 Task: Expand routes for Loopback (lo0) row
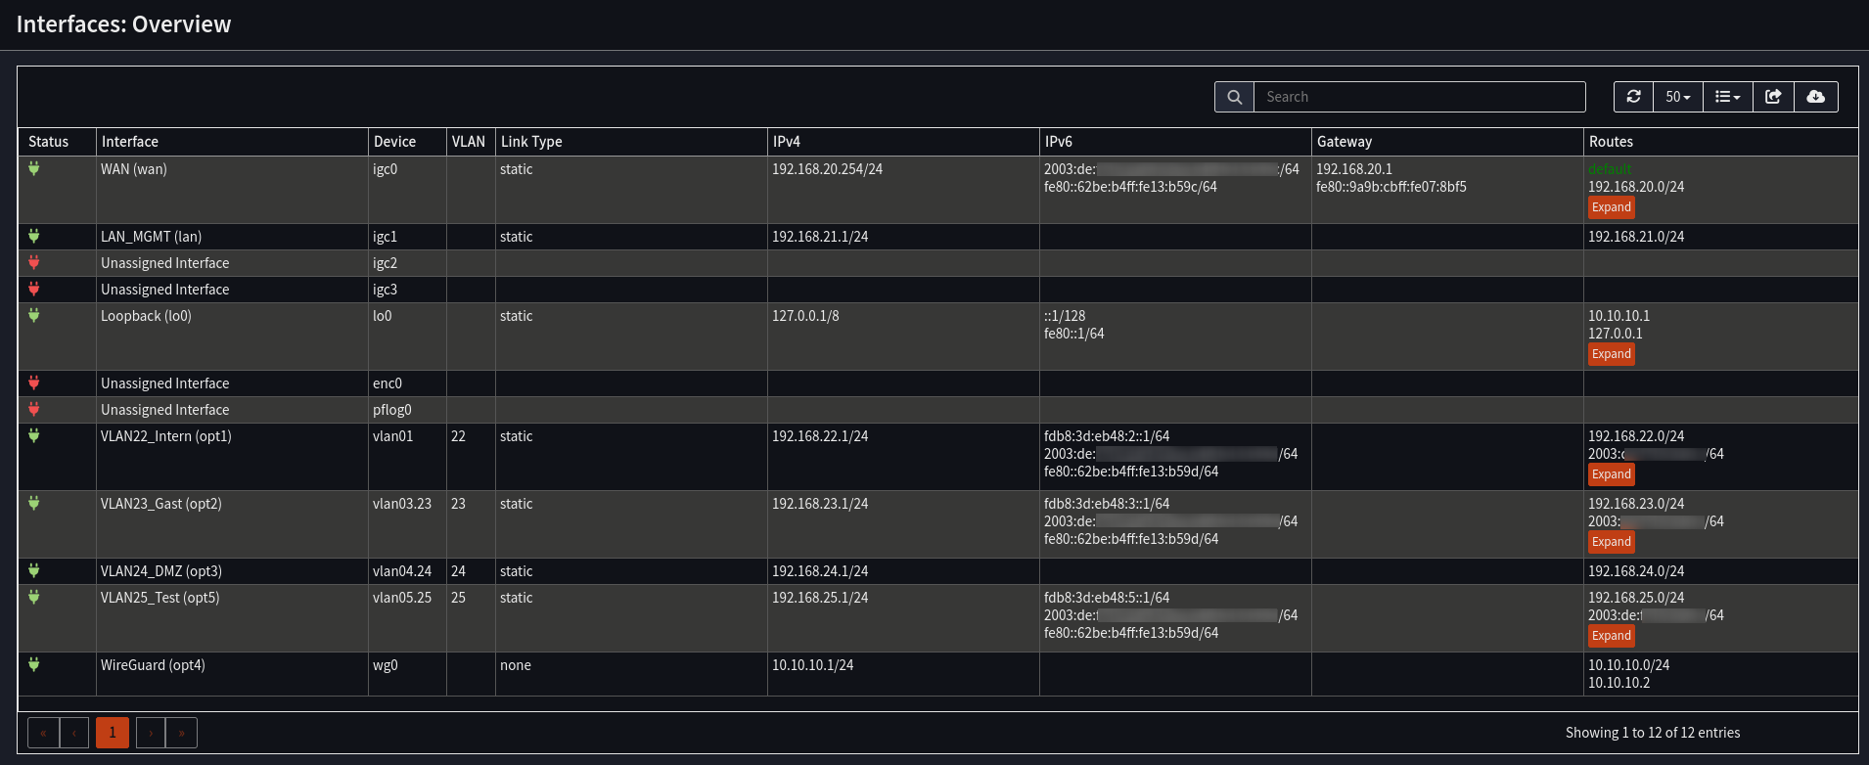[1612, 354]
